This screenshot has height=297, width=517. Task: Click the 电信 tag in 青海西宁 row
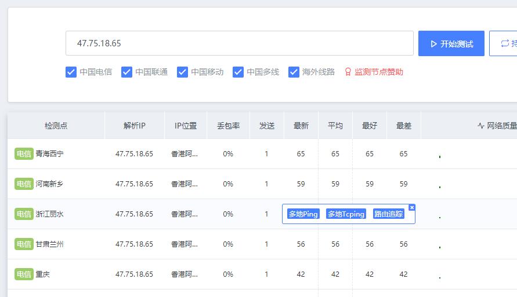[24, 153]
